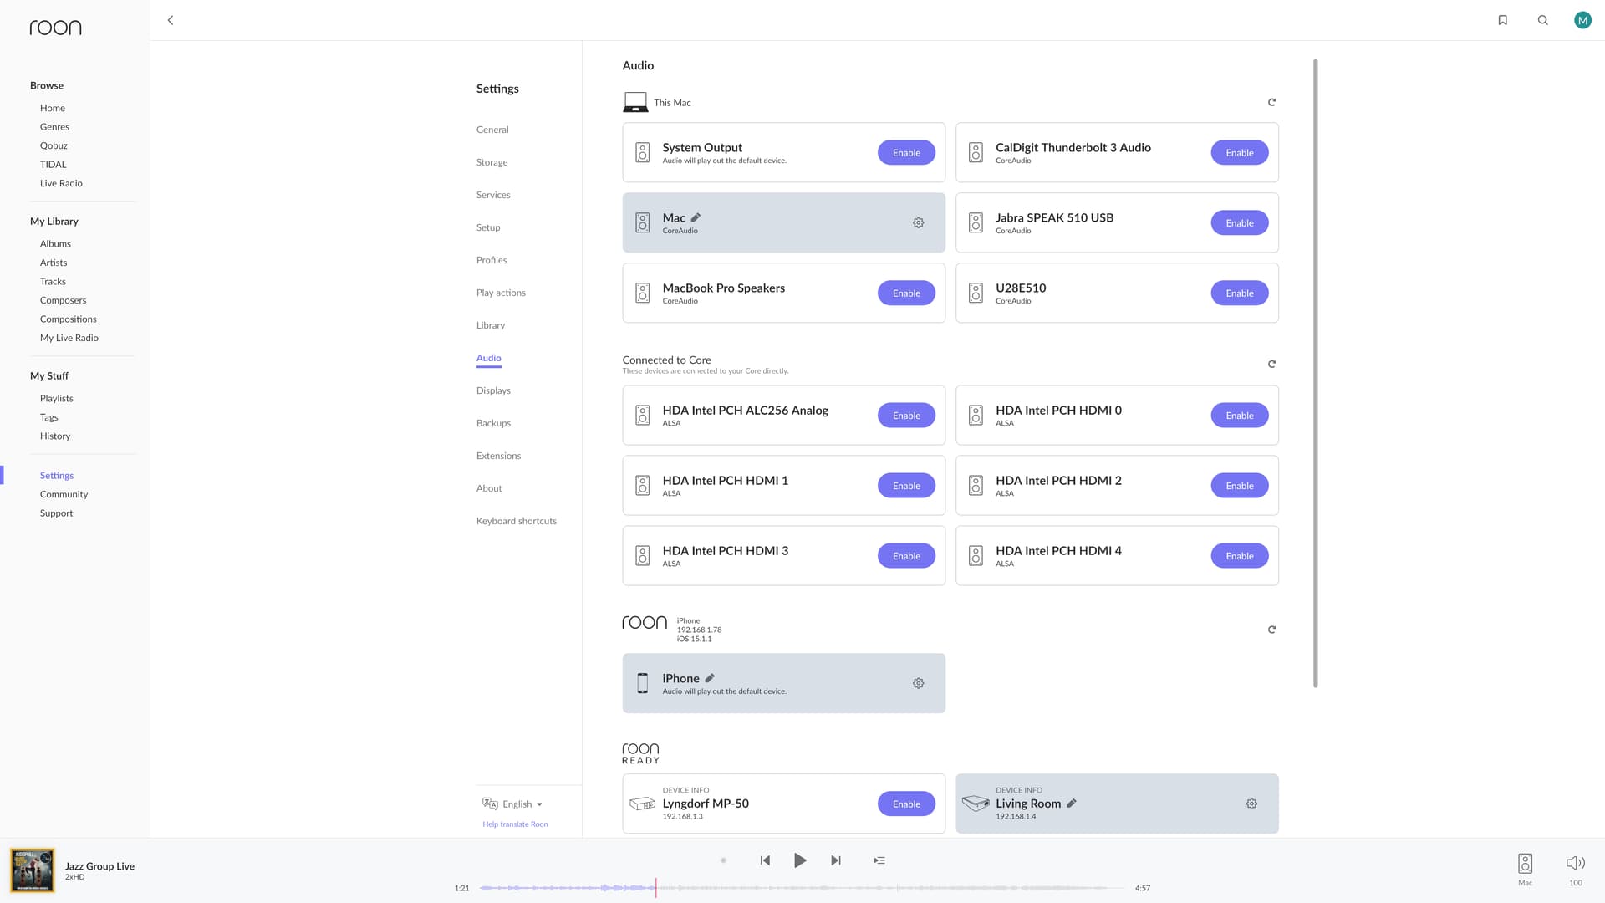Open Extensions settings
1605x903 pixels.
pos(498,456)
